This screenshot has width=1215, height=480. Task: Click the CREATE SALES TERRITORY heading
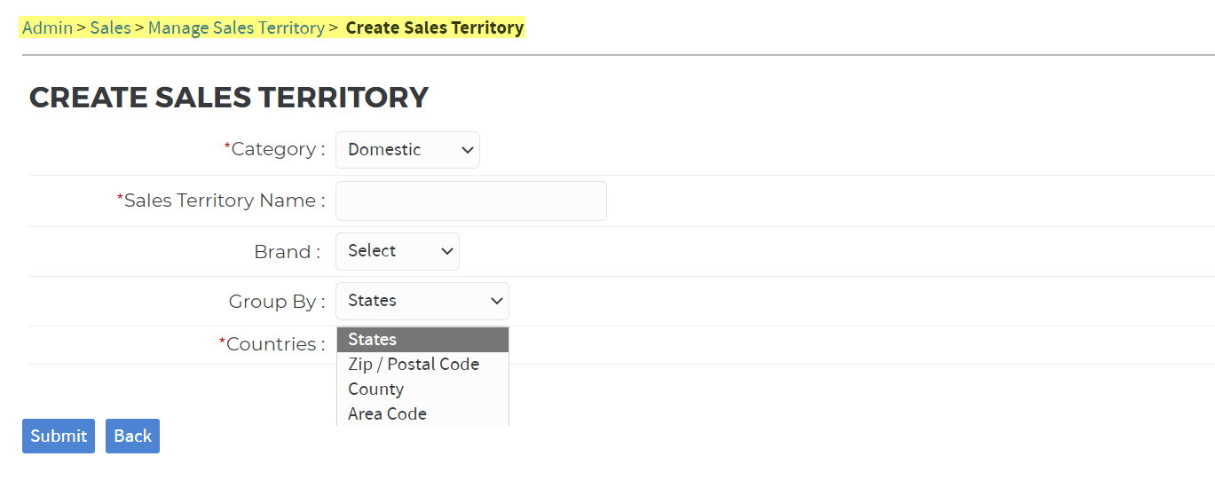[x=229, y=98]
